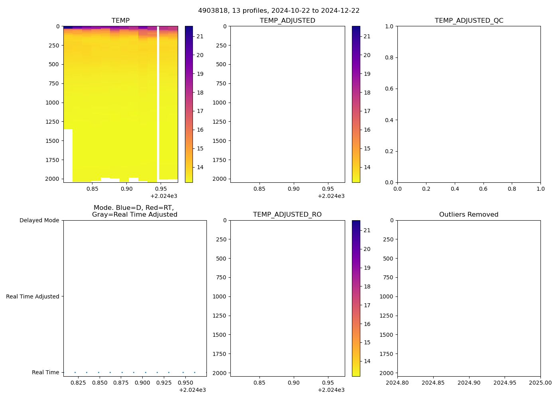558x399 pixels.
Task: Click the narrow vertical white gap in TEMP heatmap
Action: (x=158, y=104)
